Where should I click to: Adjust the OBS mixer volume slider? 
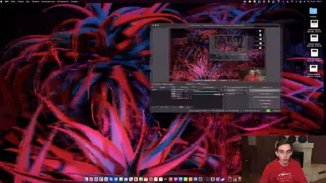pos(205,95)
